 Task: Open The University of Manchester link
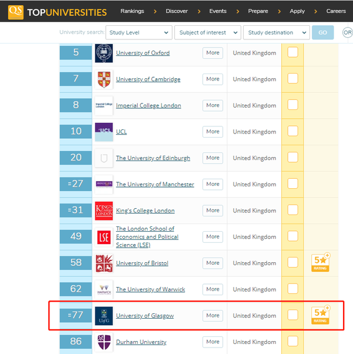(155, 185)
